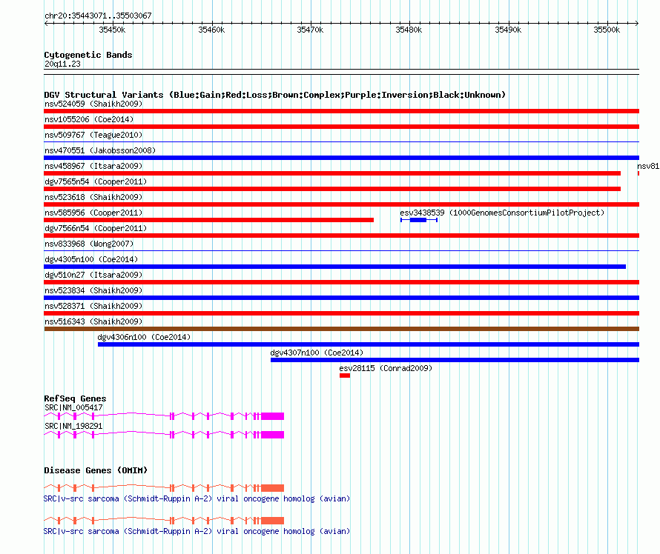Click the nsv458967 (Itsara2009) red bar
This screenshot has height=554, width=660.
[332, 173]
